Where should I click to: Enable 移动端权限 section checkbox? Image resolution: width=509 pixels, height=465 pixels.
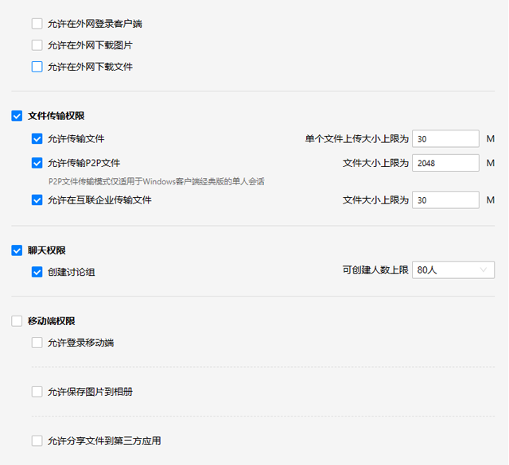(17, 321)
